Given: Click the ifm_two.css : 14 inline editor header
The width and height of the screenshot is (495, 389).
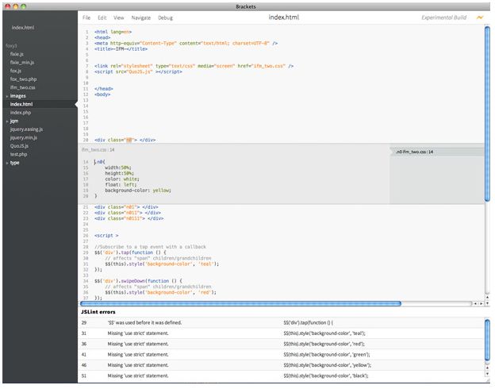Looking at the screenshot, I should pos(98,150).
